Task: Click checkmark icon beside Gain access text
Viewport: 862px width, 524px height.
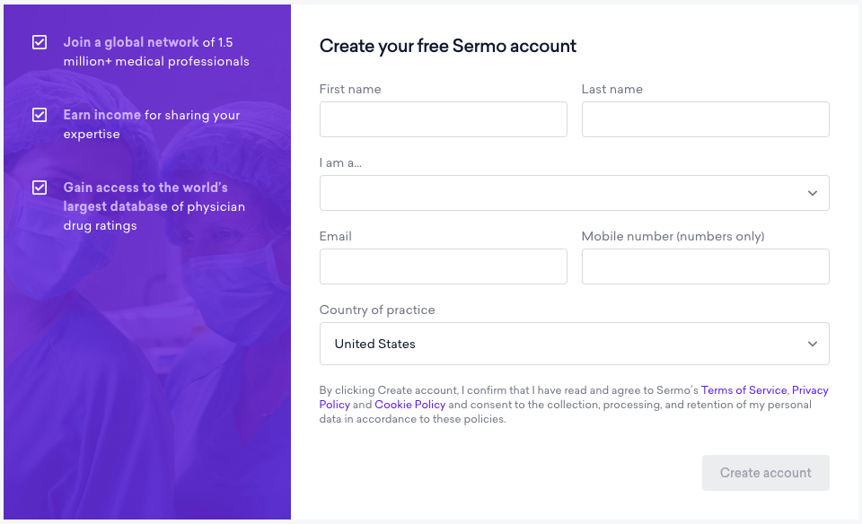Action: pos(40,188)
